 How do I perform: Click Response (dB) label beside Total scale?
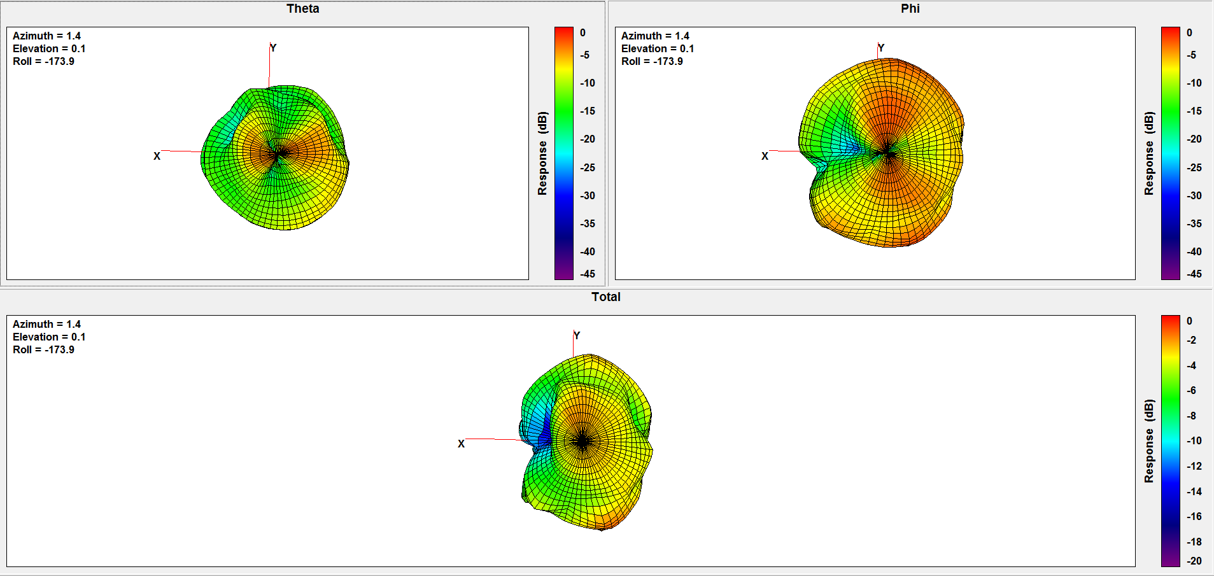(x=1149, y=441)
